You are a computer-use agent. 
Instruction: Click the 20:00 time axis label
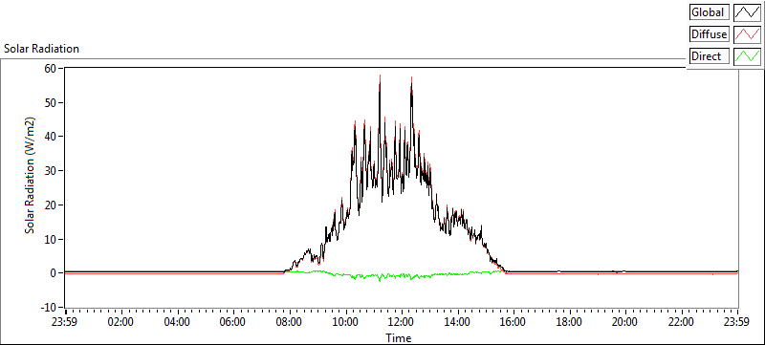click(x=625, y=322)
